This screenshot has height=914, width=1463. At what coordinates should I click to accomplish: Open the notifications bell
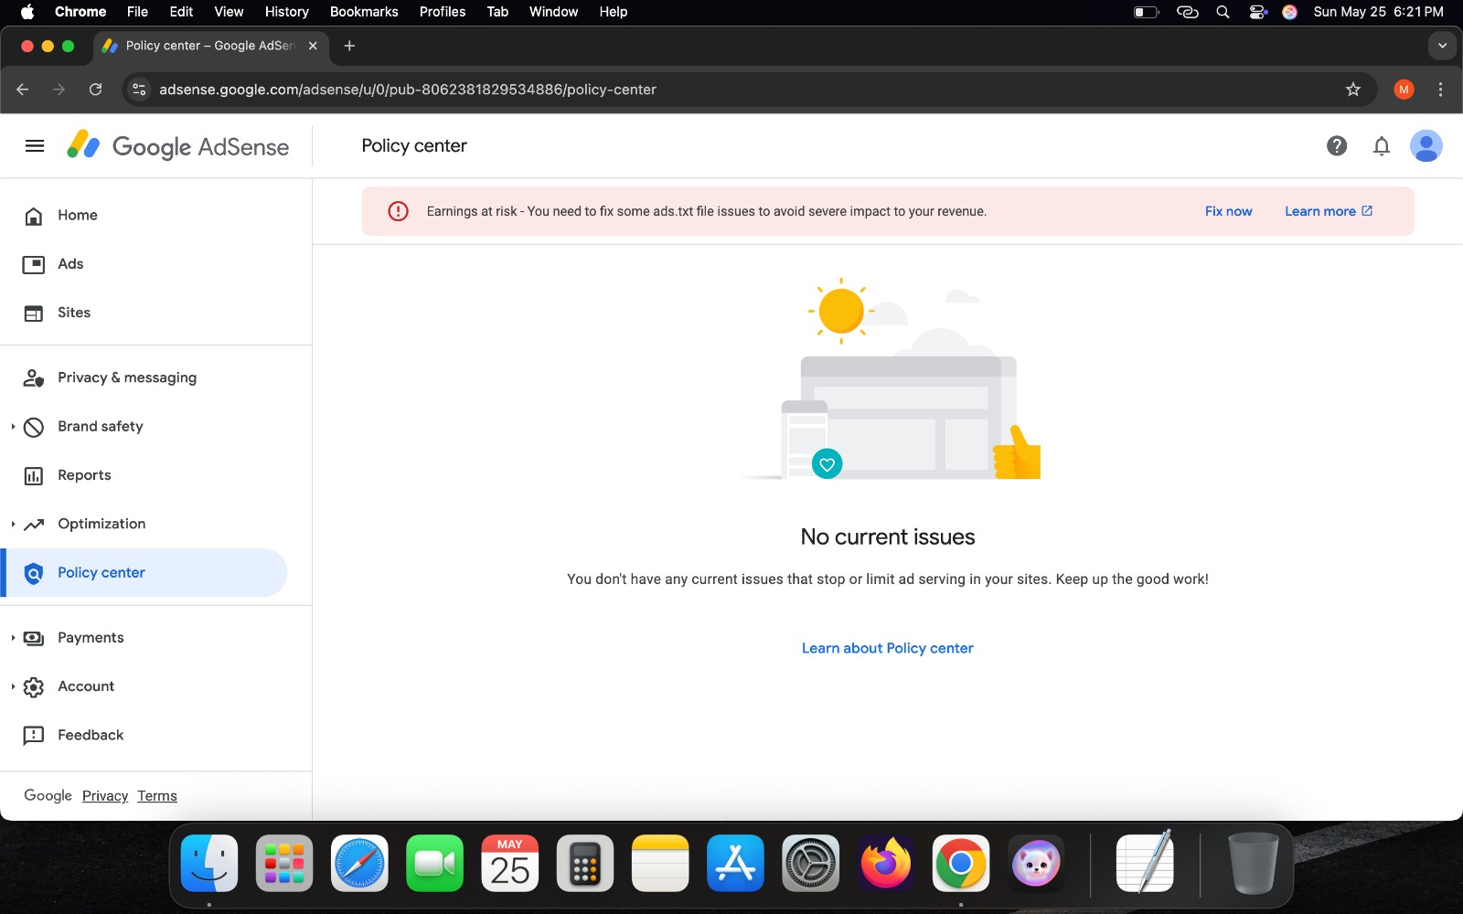tap(1382, 146)
